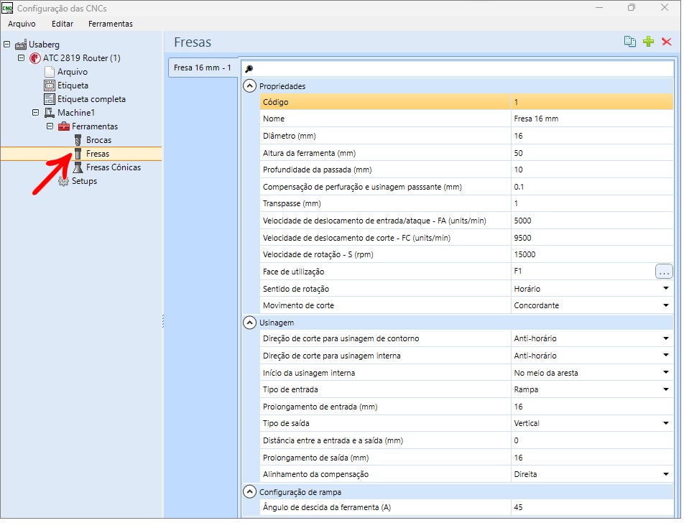Collapse the ATC 2819 Router node
This screenshot has height=523, width=684.
pos(21,57)
